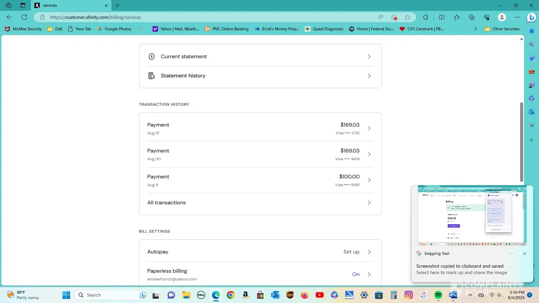The width and height of the screenshot is (539, 303).
Task: Open a new browser tab
Action: [117, 5]
